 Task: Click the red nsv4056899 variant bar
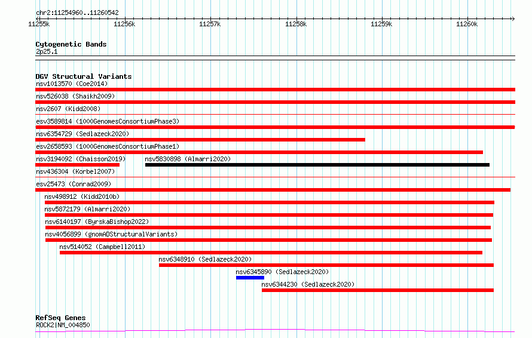tap(269, 240)
